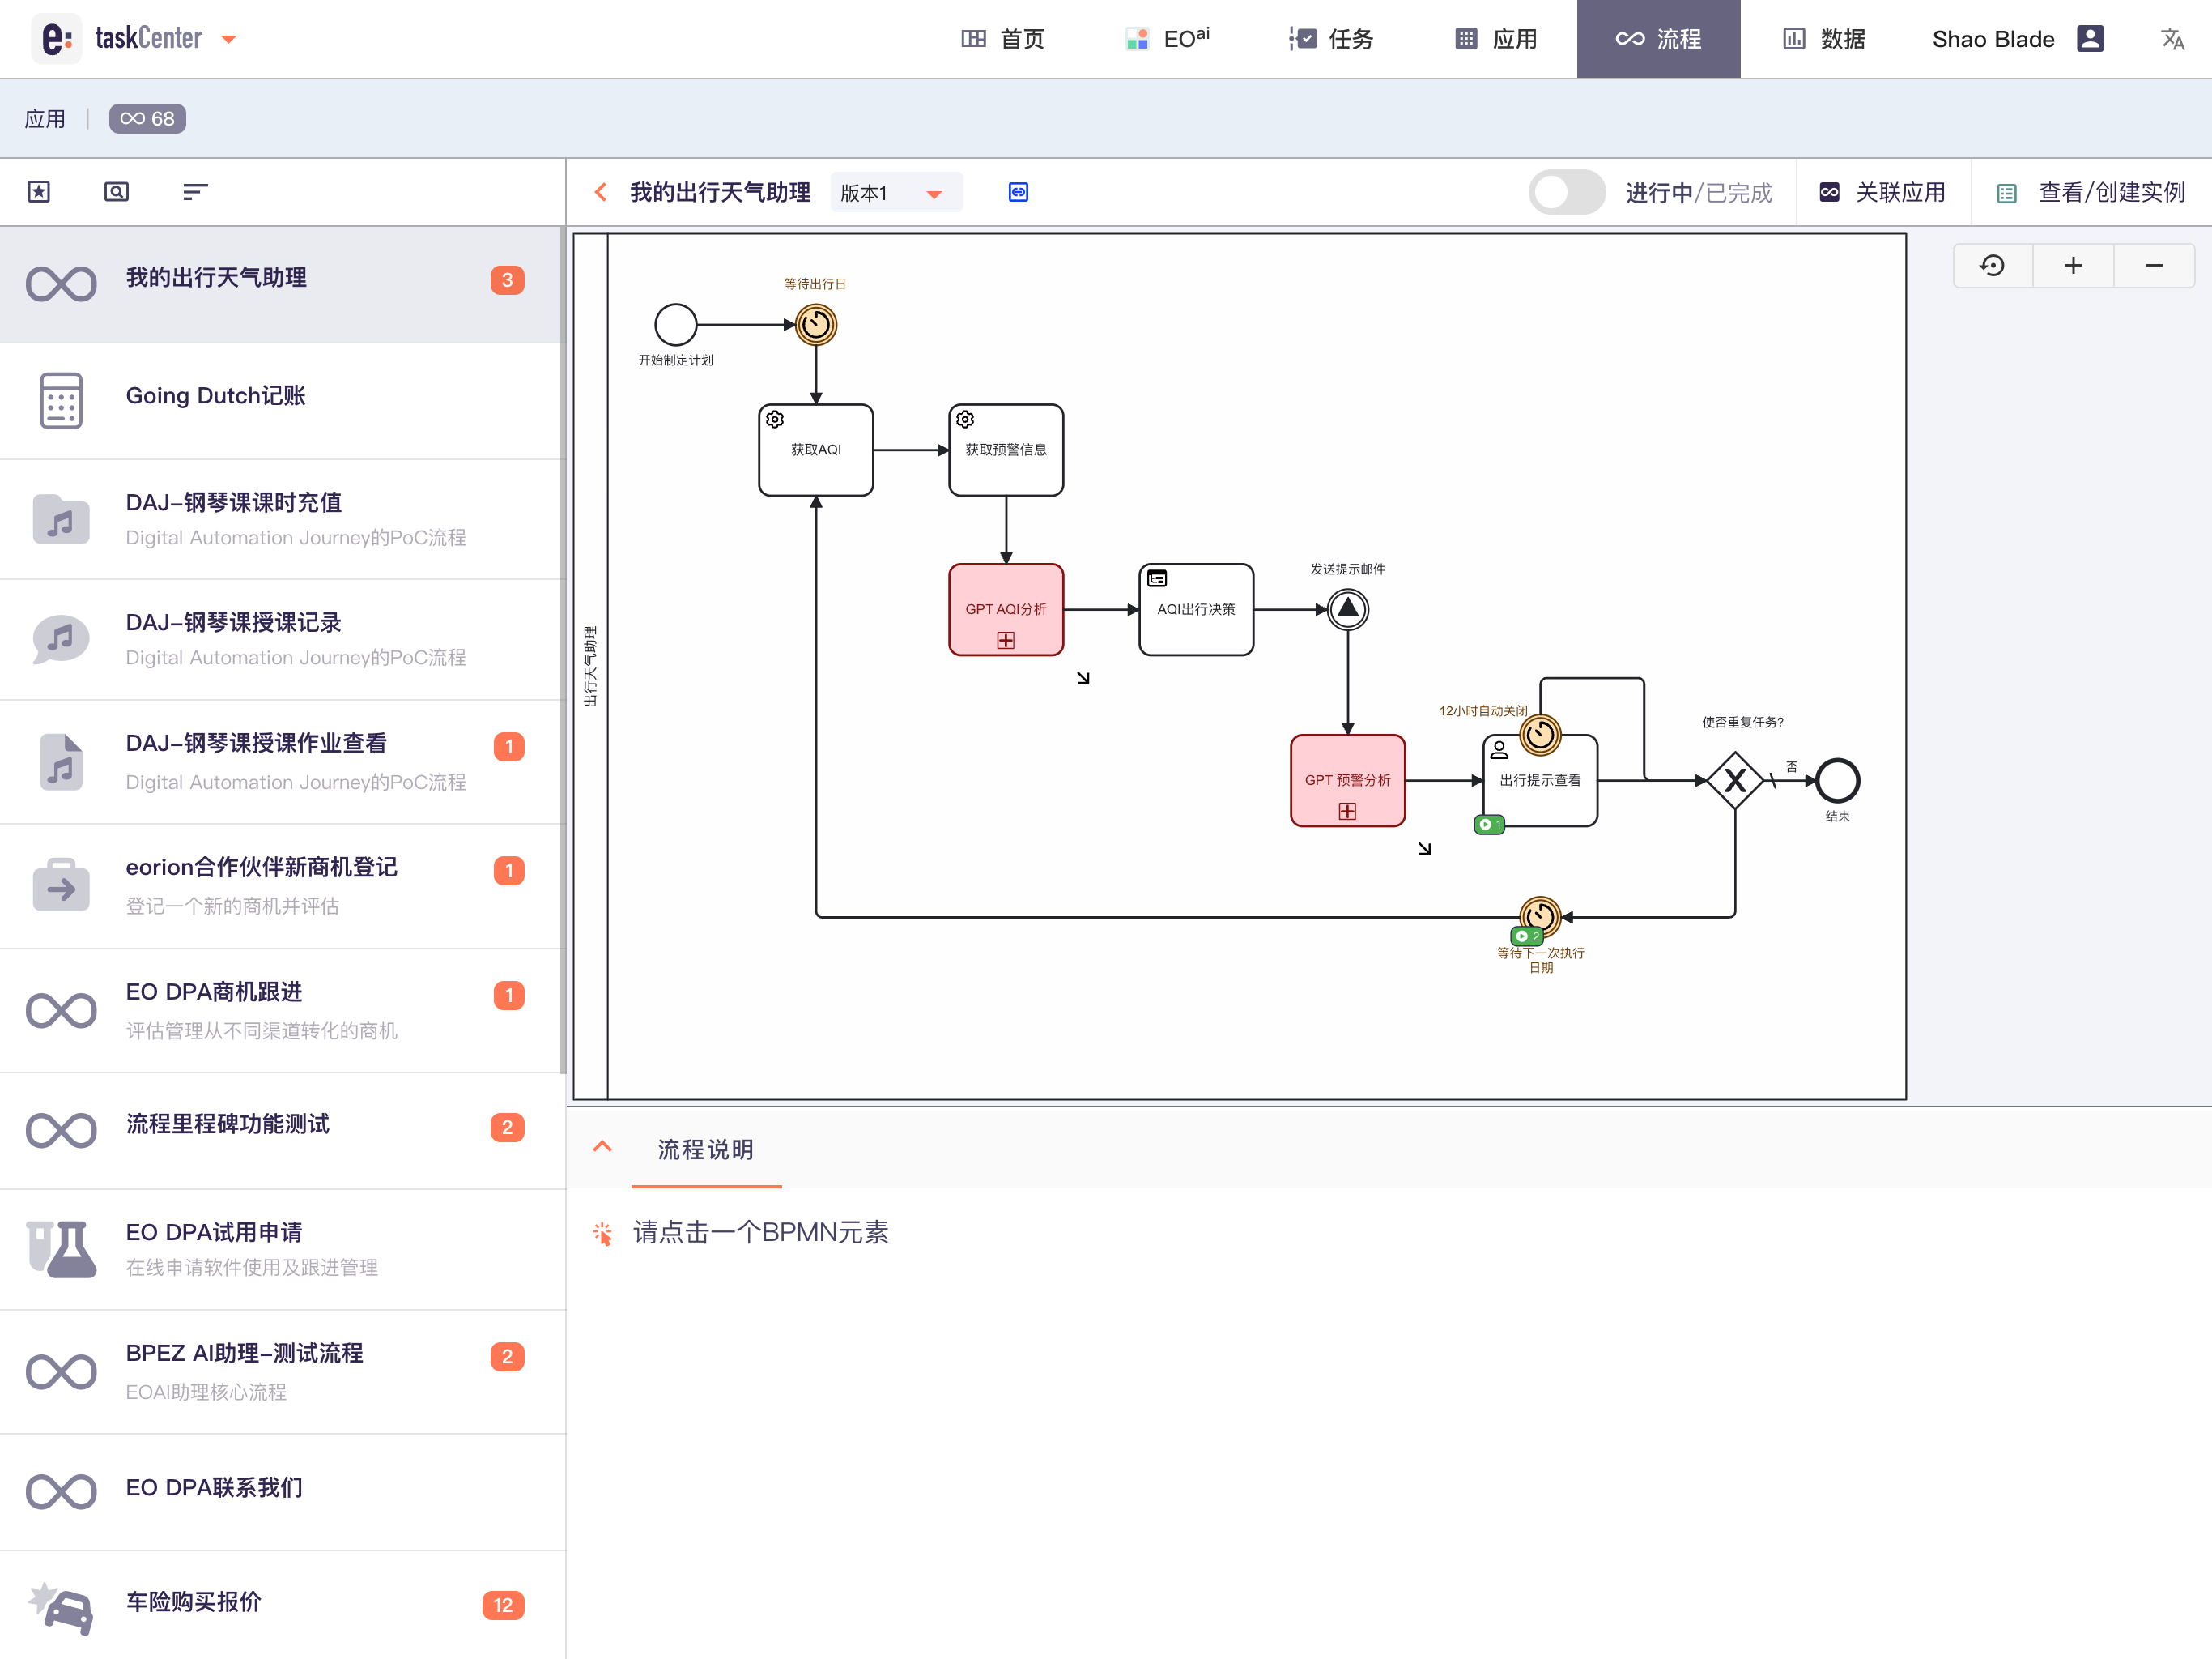This screenshot has height=1659, width=2212.
Task: Click the blue link icon beside version
Action: click(1018, 192)
